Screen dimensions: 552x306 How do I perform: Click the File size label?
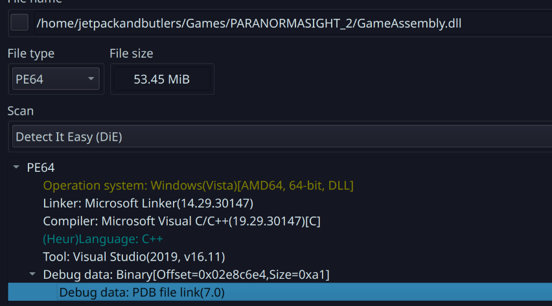[x=132, y=54]
